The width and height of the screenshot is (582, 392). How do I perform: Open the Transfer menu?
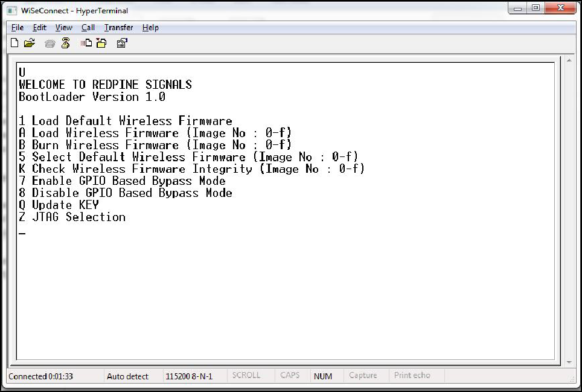(118, 27)
